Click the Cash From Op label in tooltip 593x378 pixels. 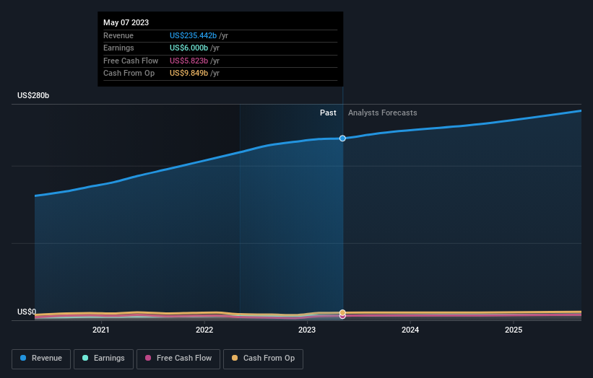click(x=129, y=74)
